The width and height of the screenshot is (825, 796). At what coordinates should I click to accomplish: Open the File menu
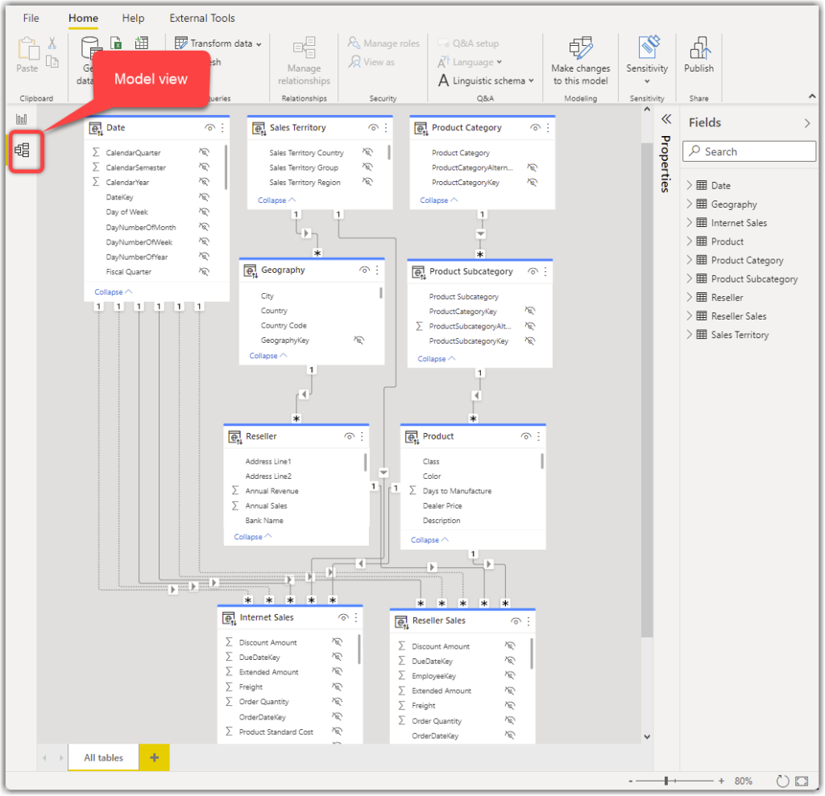(x=31, y=18)
